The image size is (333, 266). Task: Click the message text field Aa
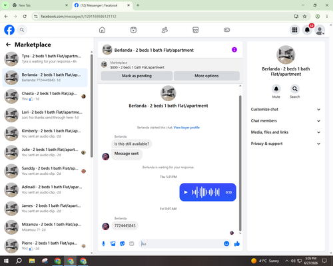coord(181,244)
